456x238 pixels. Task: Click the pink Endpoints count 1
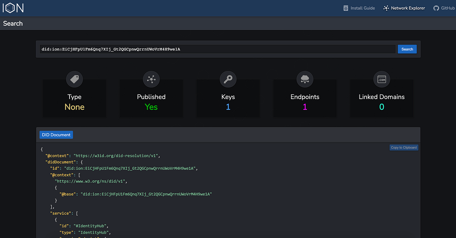tap(305, 107)
